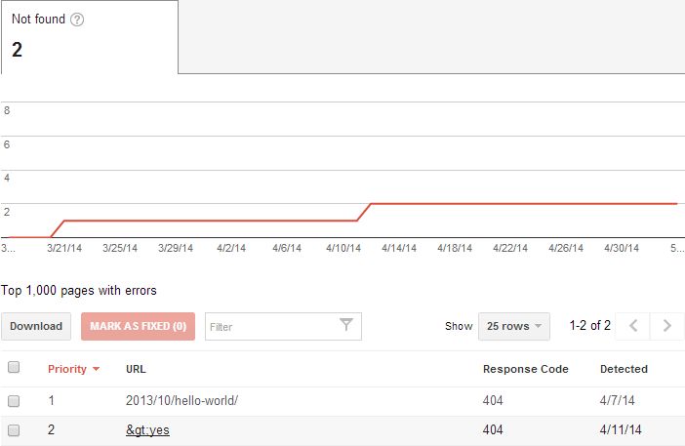Click the Priority sort arrow
Screen dimensions: 685x446
tap(96, 370)
